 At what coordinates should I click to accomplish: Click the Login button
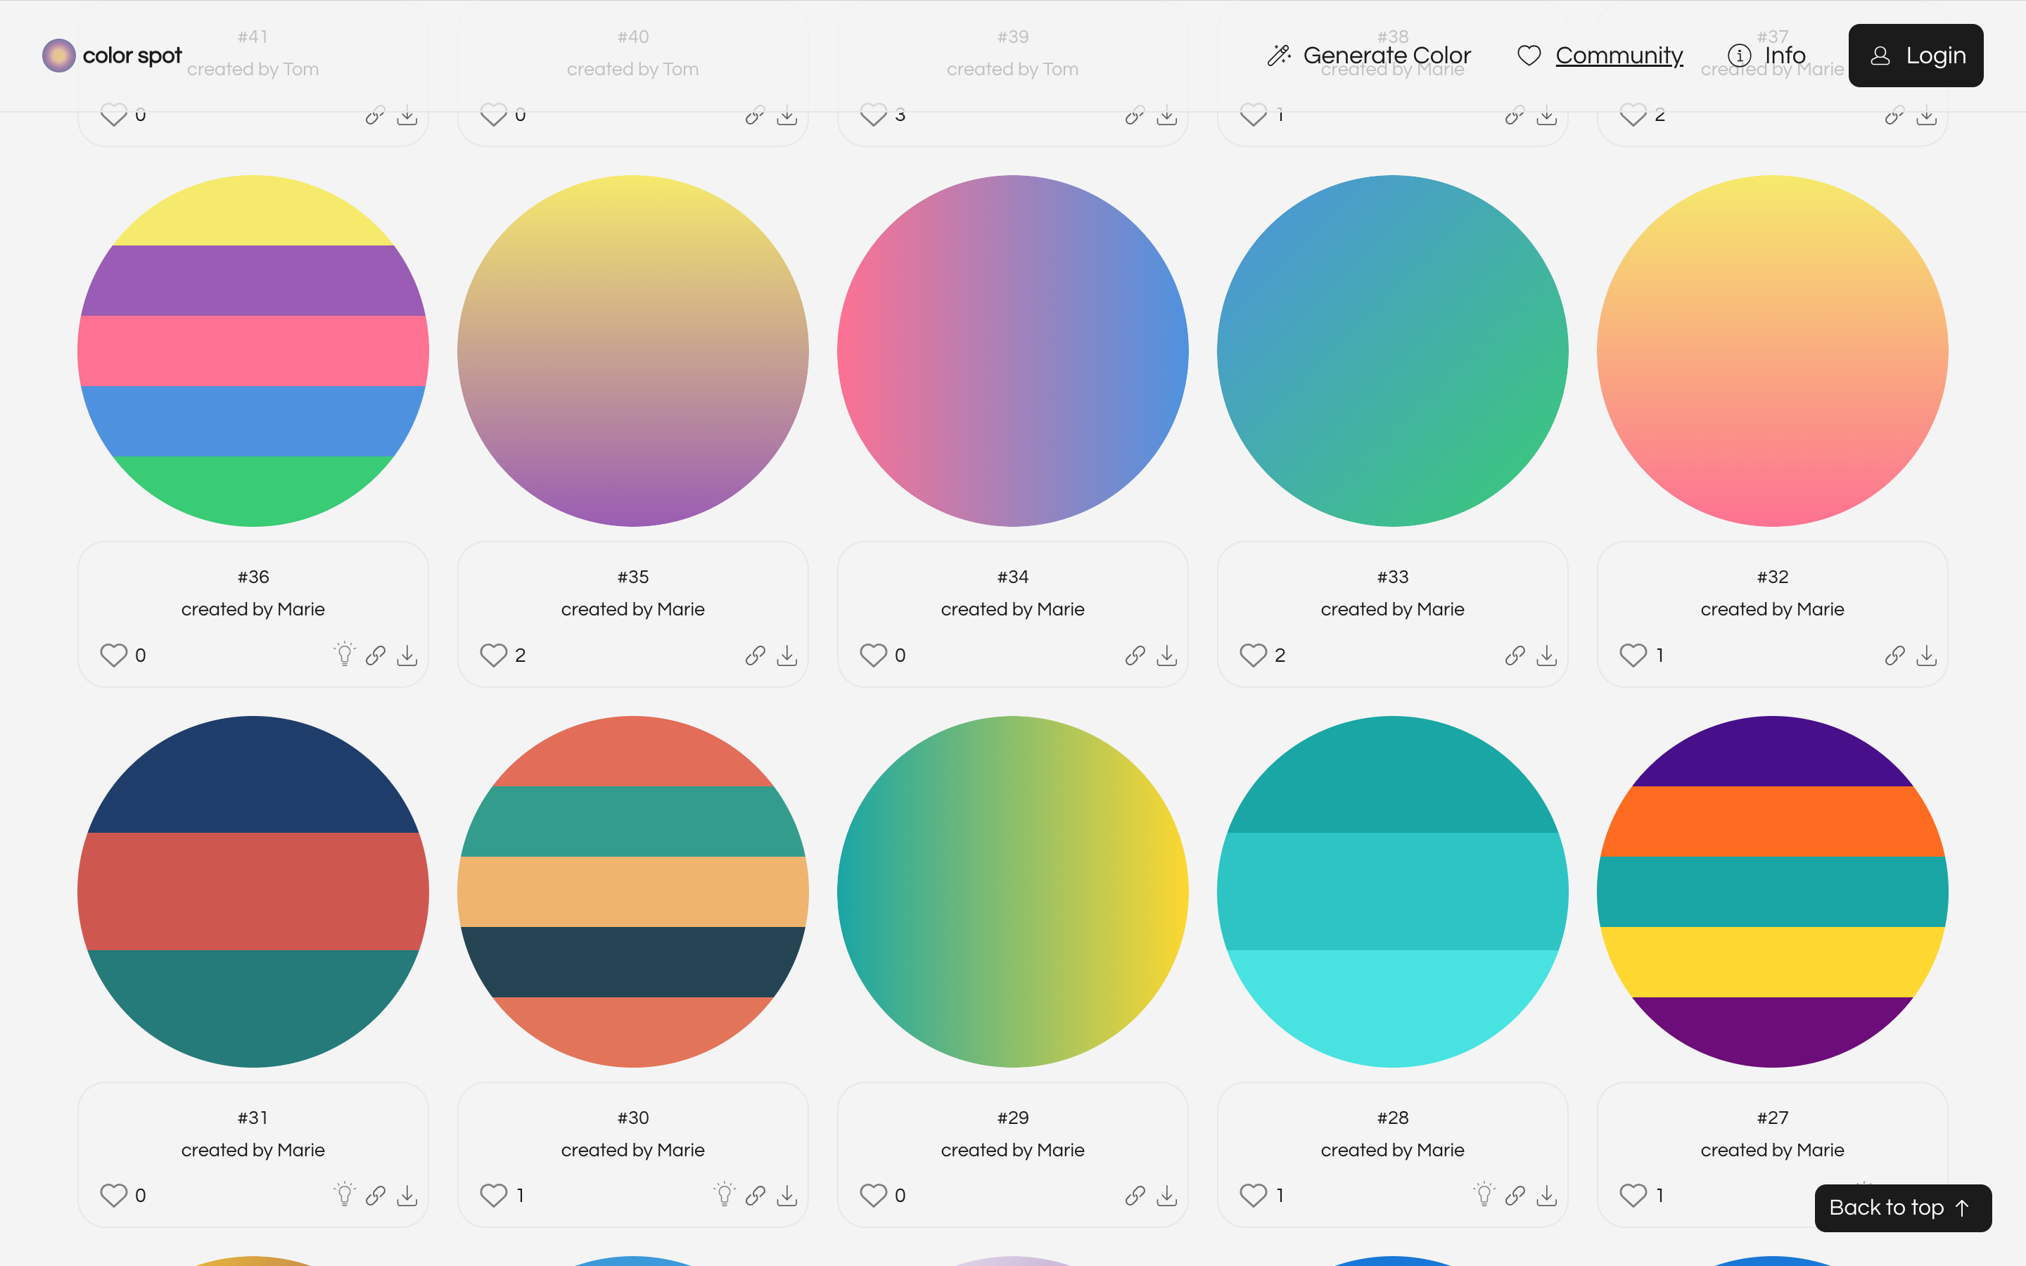tap(1916, 56)
